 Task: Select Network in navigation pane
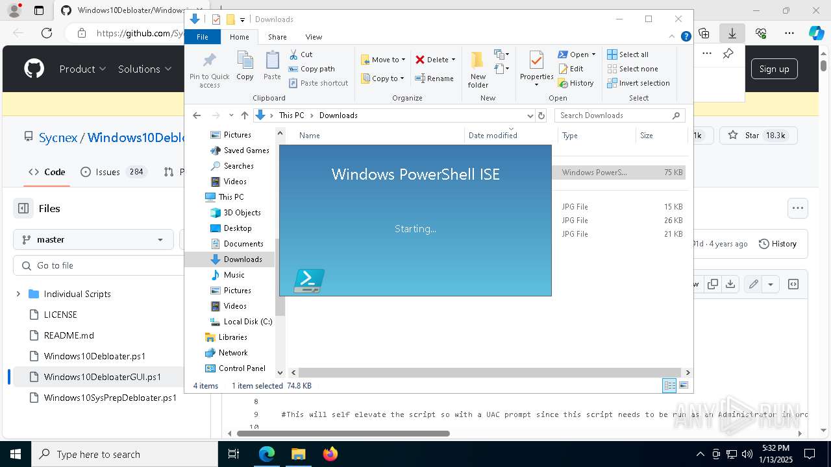(x=233, y=353)
